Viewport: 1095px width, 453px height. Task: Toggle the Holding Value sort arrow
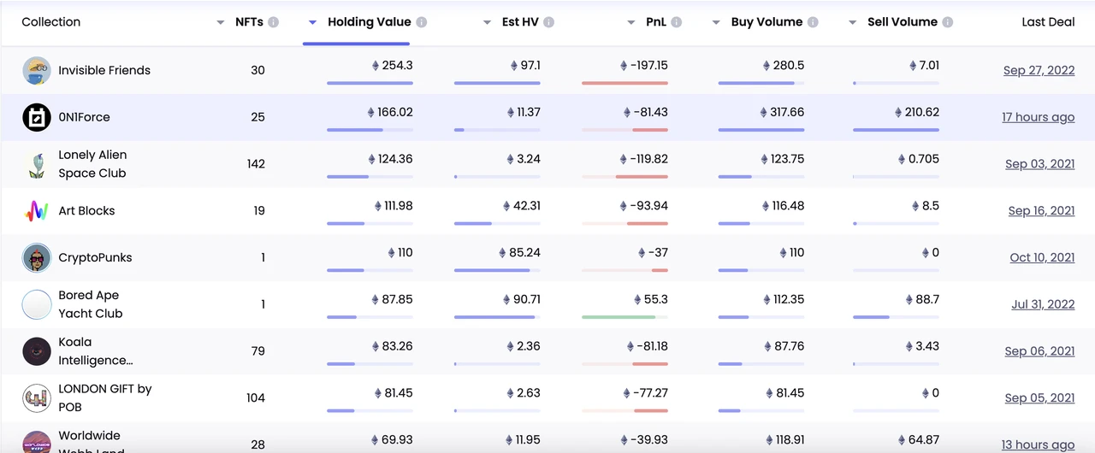click(313, 23)
